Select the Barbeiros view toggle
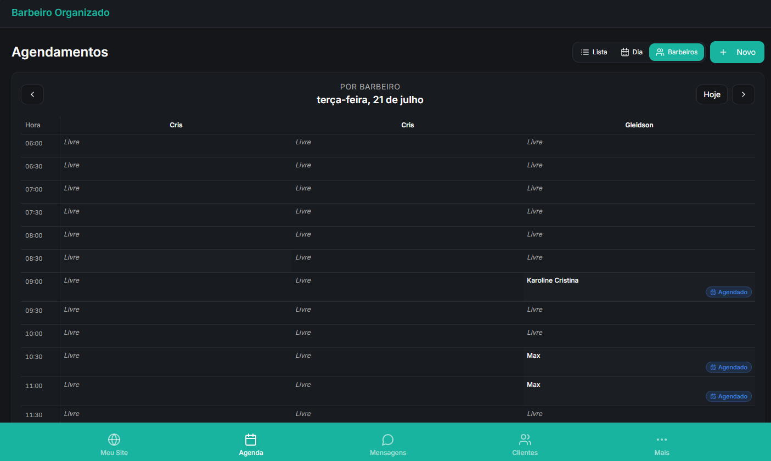The width and height of the screenshot is (771, 461). pyautogui.click(x=677, y=52)
